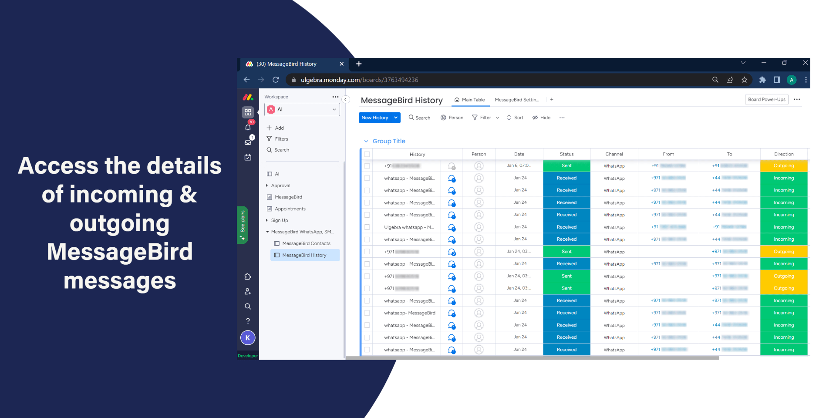Viewport: 836px width, 418px height.
Task: Open the AI workspace dropdown
Action: tap(302, 109)
